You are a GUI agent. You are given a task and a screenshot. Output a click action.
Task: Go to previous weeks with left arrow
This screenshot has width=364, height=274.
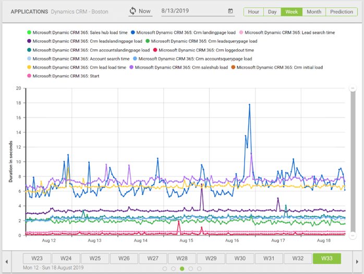(6, 262)
